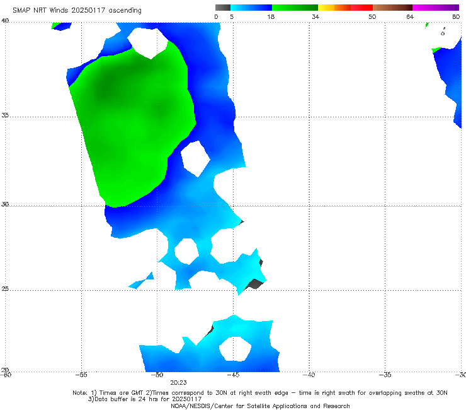Image resolution: width=466 pixels, height=410 pixels.
Task: Click the latitude label '25'
Action: click(x=5, y=289)
